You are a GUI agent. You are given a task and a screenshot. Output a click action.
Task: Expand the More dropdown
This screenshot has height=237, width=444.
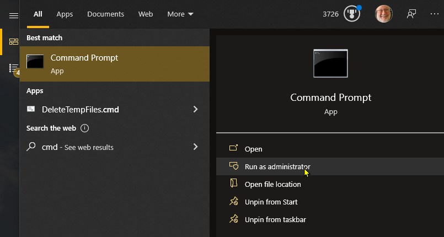point(180,14)
